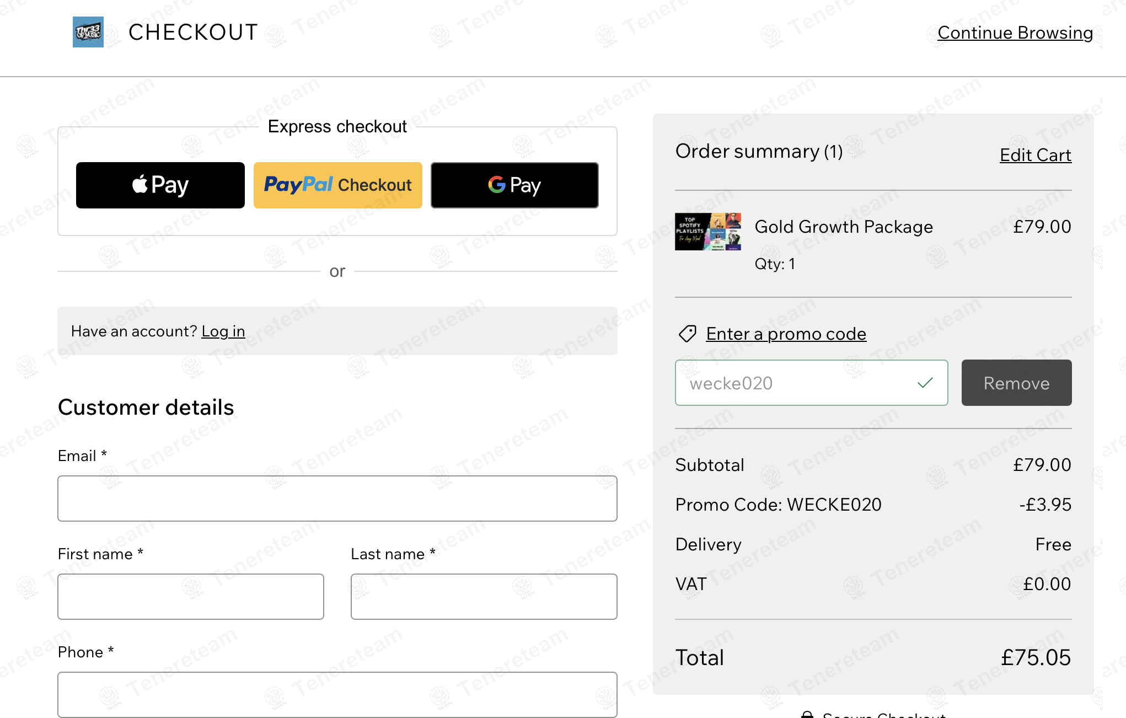Open the Gold Growth Package thumbnail

(x=708, y=232)
